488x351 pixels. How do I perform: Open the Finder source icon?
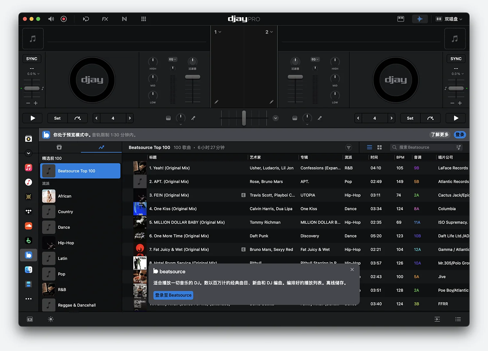[29, 270]
